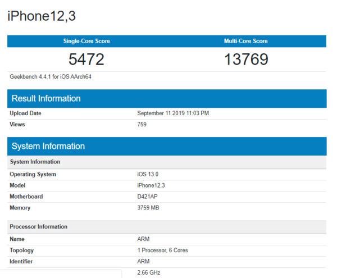Image resolution: width=337 pixels, height=278 pixels.
Task: Click the single-core score value 5472
Action: pos(86,59)
